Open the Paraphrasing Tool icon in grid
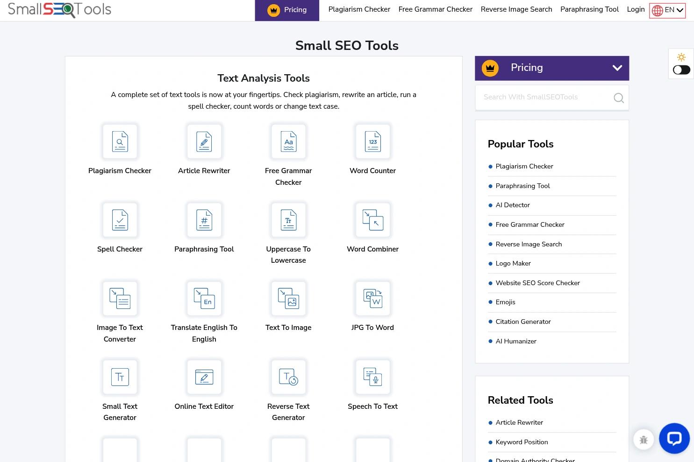Image resolution: width=694 pixels, height=462 pixels. [x=204, y=220]
